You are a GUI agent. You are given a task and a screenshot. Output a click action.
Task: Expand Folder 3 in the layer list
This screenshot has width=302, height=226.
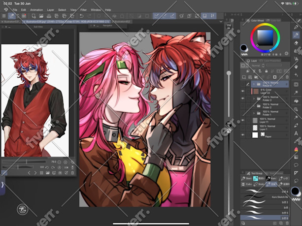click(x=254, y=99)
